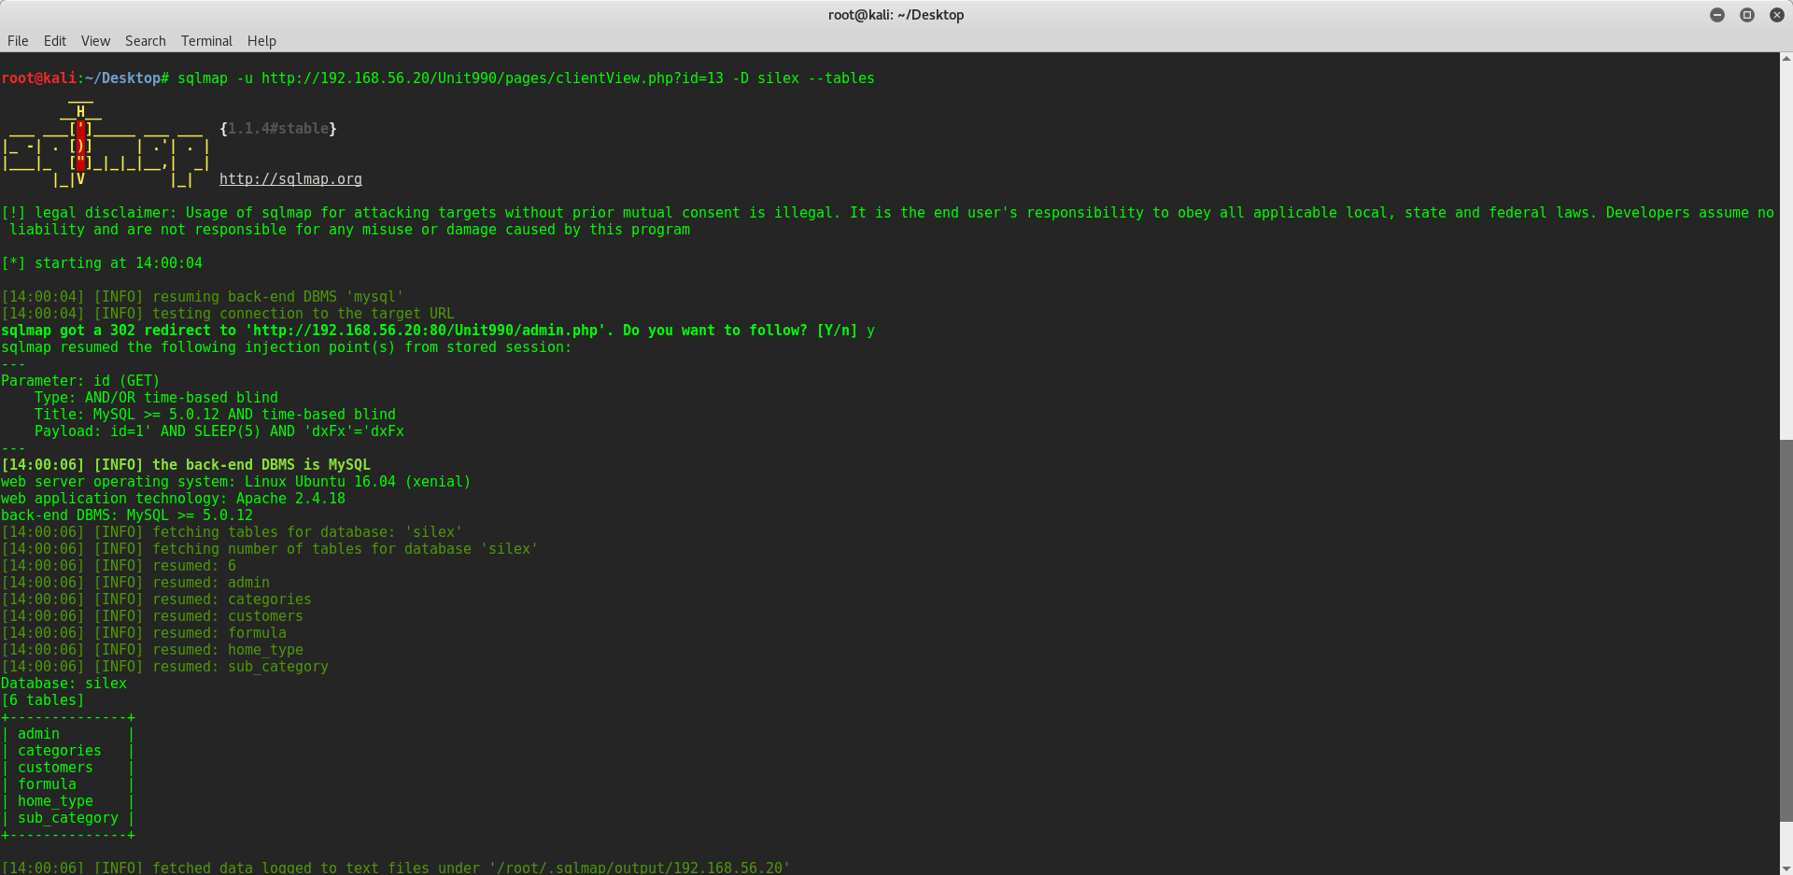
Task: Click '[*] starting at 14:00:04' line
Action: (x=102, y=263)
